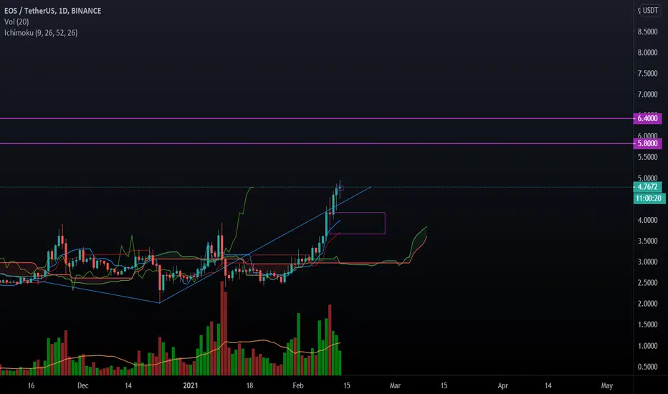Click the 1.0000 price axis label
This screenshot has width=668, height=394.
[647, 345]
